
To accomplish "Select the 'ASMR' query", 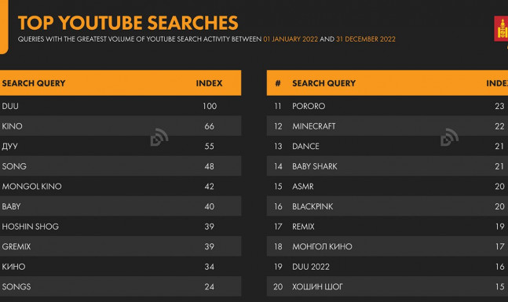I will (303, 186).
